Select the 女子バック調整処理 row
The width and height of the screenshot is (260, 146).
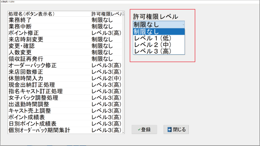65,98
